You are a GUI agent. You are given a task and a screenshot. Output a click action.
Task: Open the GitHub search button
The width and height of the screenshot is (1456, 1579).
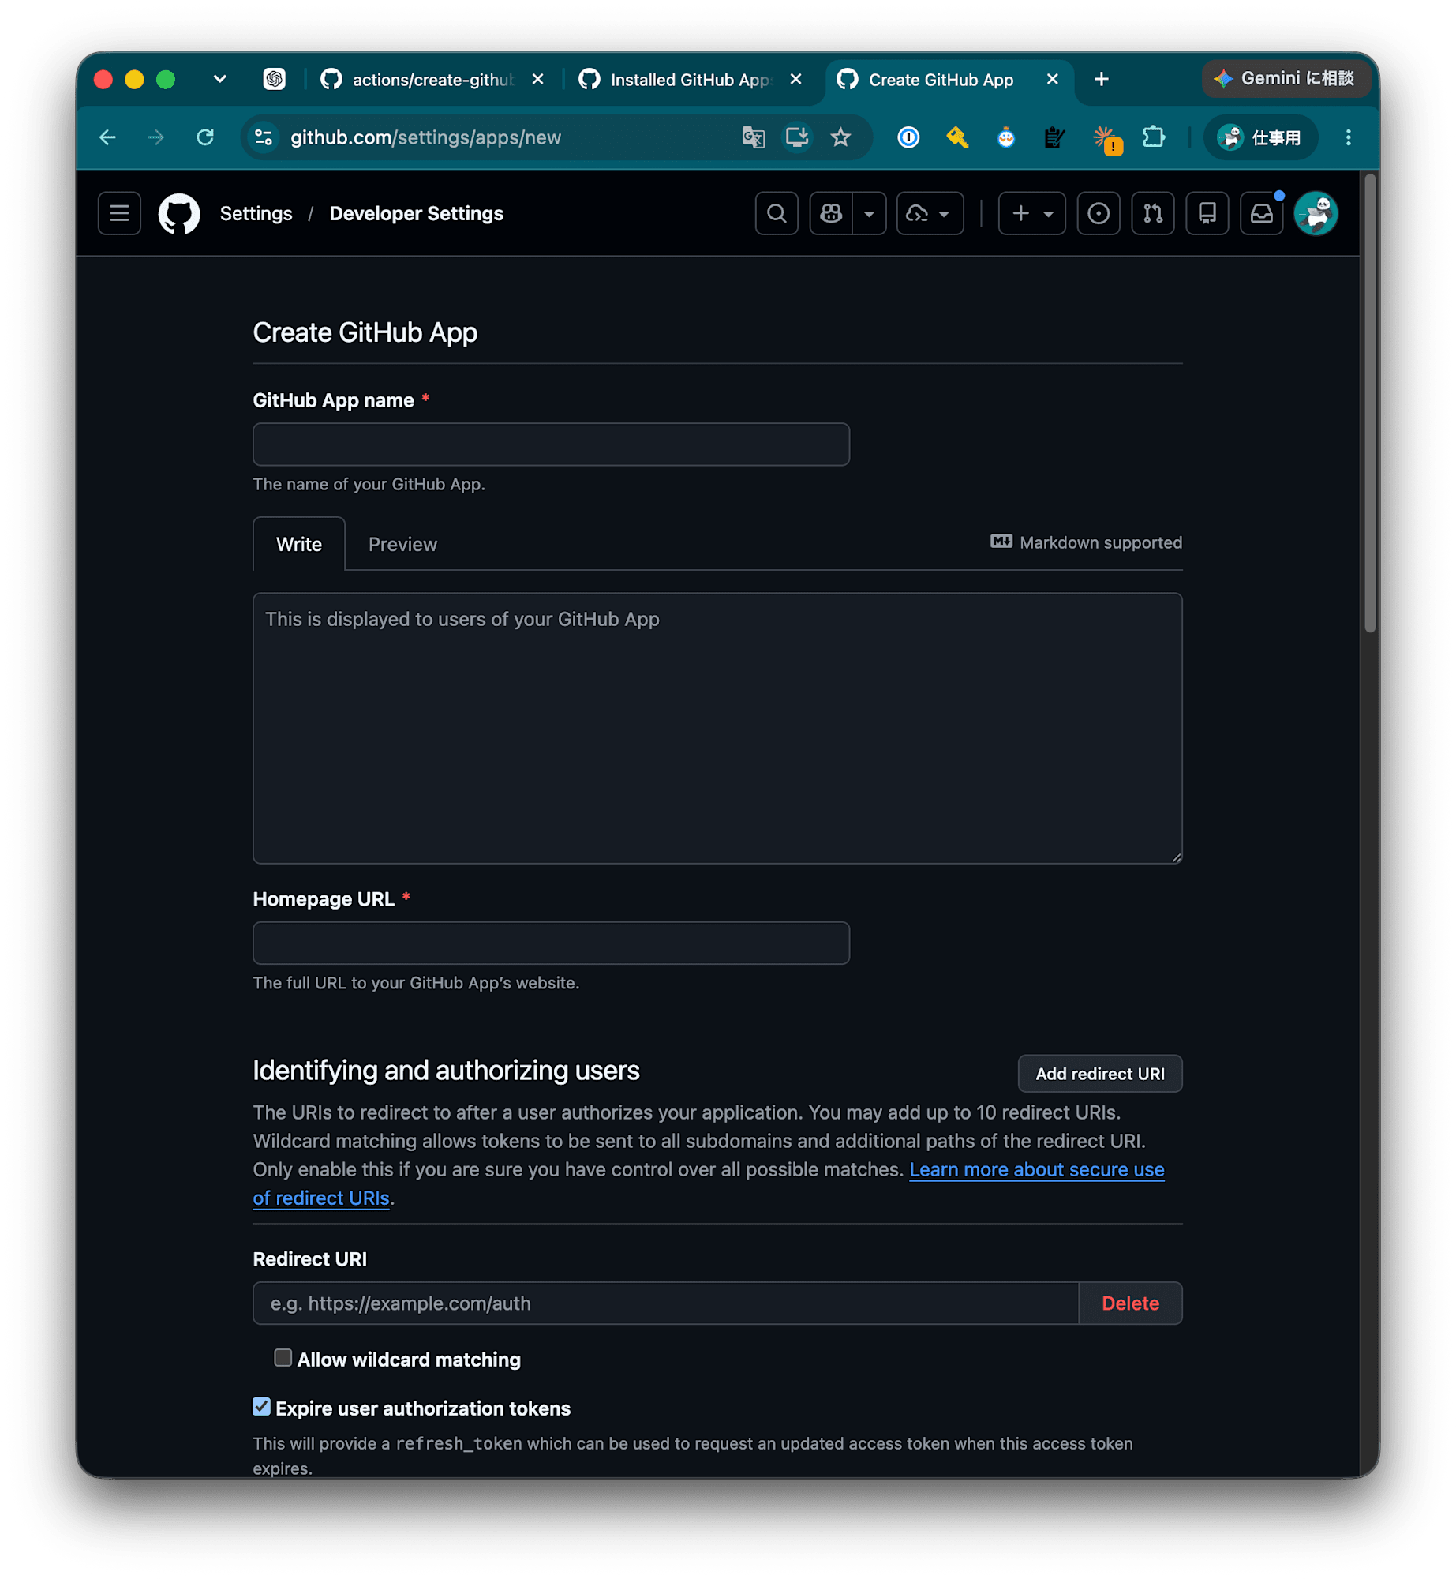pos(776,213)
